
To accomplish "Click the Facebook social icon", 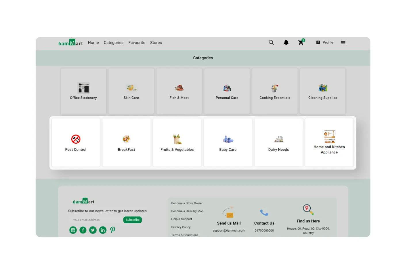I will (83, 230).
